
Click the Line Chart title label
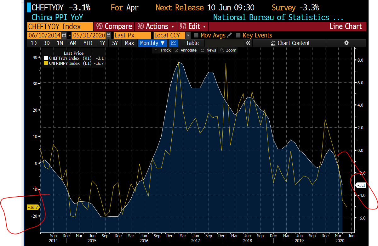pyautogui.click(x=346, y=26)
